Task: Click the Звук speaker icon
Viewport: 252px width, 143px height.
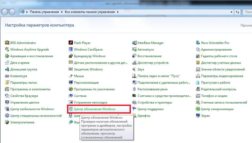Action: [134, 69]
